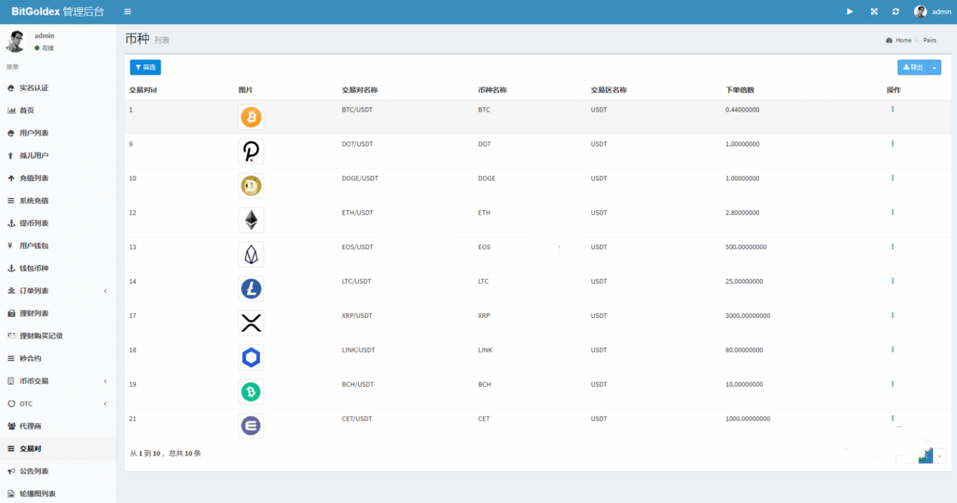This screenshot has height=503, width=957.
Task: Toggle fullscreen with the expand icon
Action: click(x=874, y=12)
